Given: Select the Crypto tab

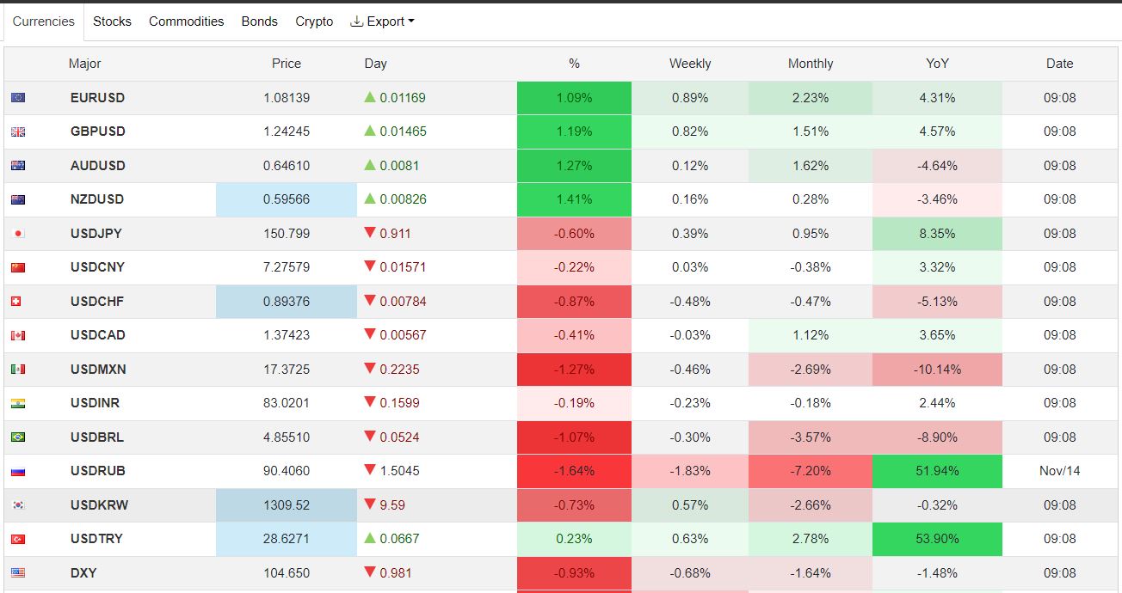Looking at the screenshot, I should click(x=314, y=21).
